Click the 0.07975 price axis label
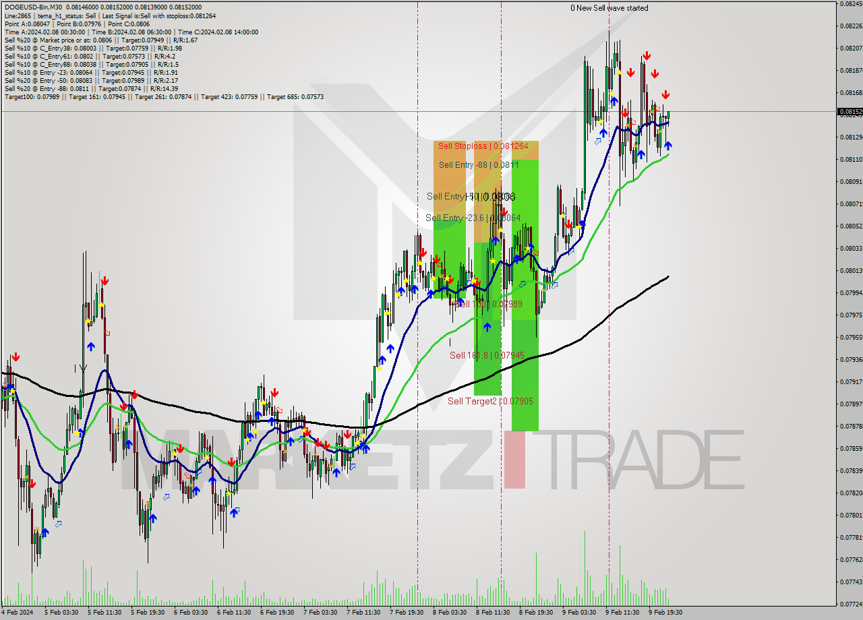 pos(851,315)
